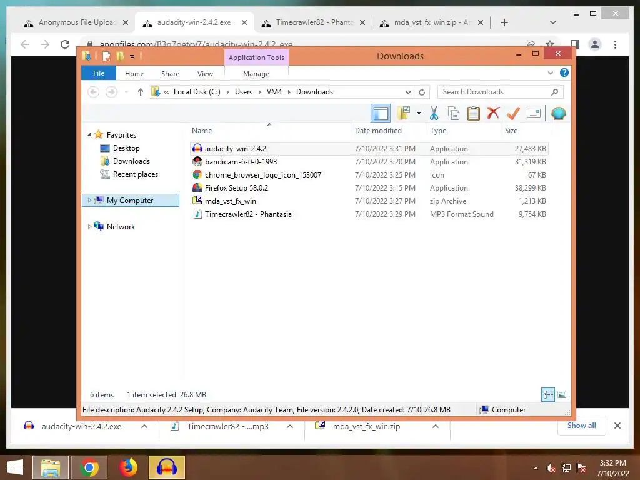This screenshot has width=640, height=480.
Task: Select the mda_vst_fx_win zip archive
Action: 369,201
